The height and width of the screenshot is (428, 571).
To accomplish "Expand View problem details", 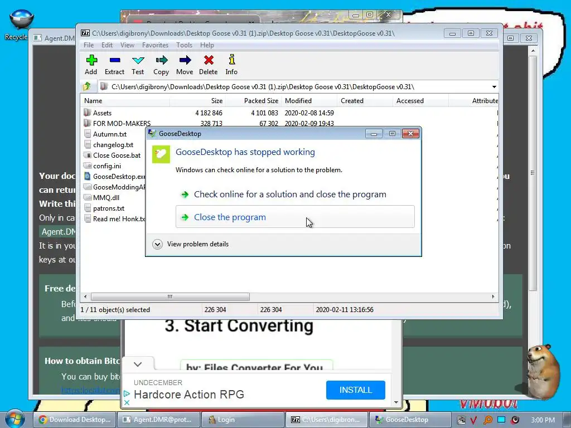I will [x=192, y=244].
